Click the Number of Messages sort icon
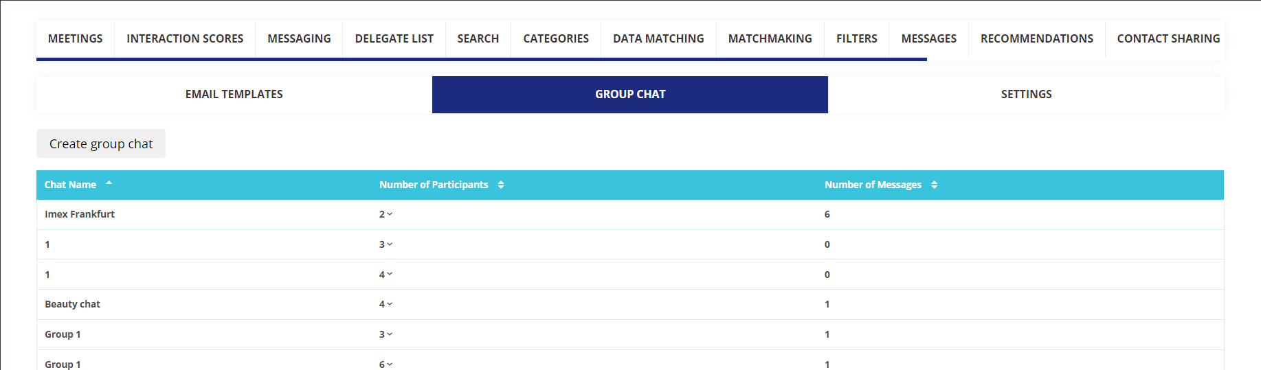This screenshot has height=370, width=1261. [x=934, y=185]
